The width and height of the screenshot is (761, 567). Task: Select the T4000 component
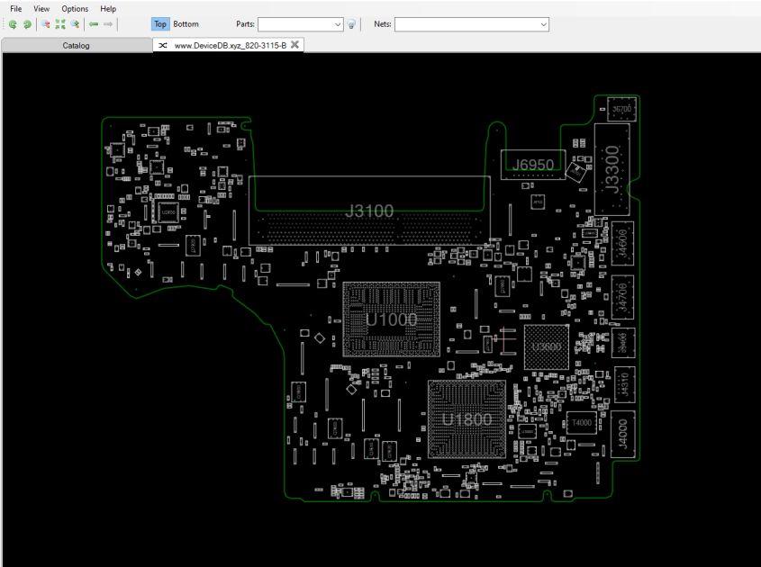pos(582,422)
